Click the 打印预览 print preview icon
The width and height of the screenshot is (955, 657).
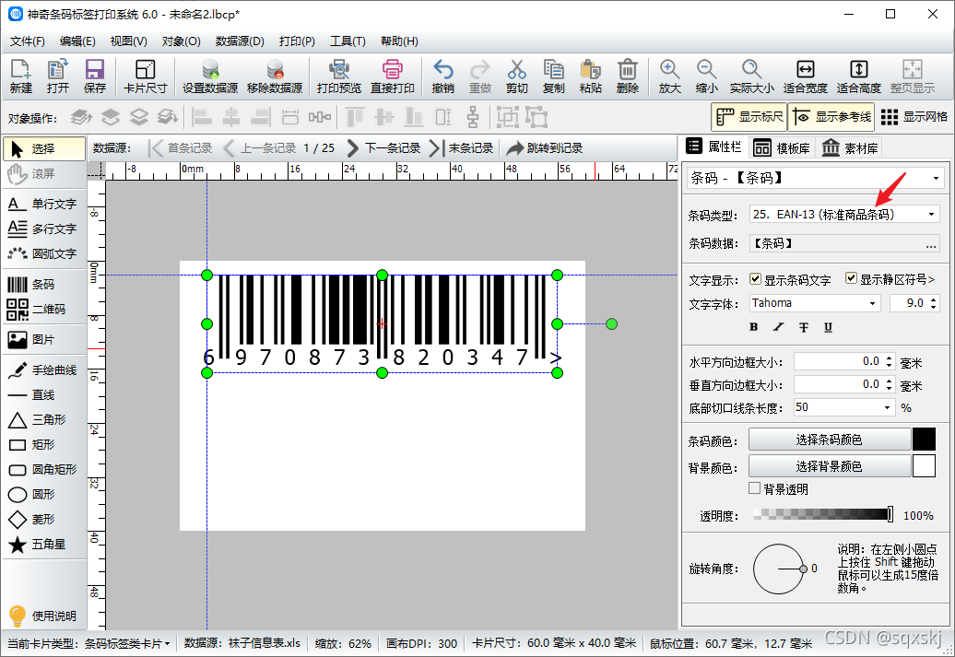coord(338,76)
